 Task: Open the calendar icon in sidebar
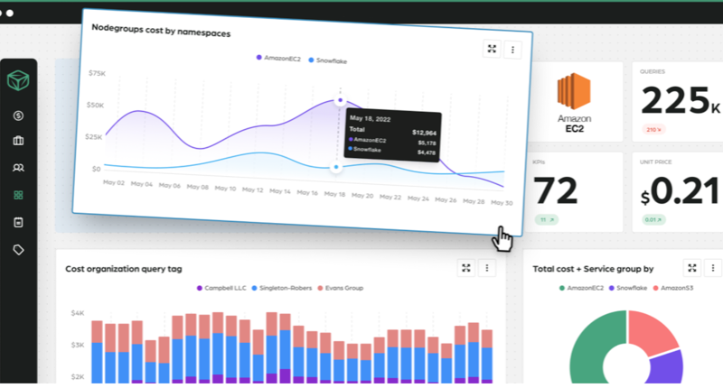click(x=18, y=222)
